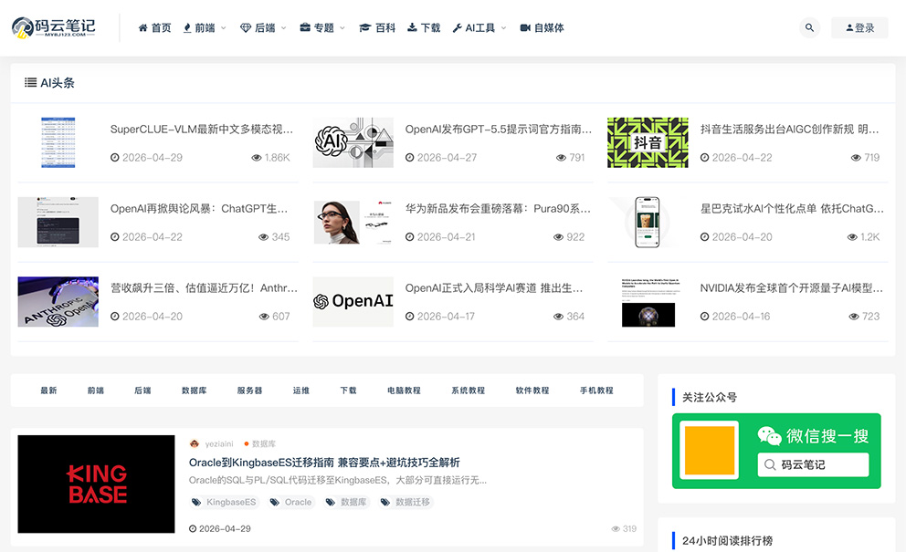906x552 pixels.
Task: Click the SuperCLUE-VLM table thumbnail
Action: pyautogui.click(x=58, y=142)
